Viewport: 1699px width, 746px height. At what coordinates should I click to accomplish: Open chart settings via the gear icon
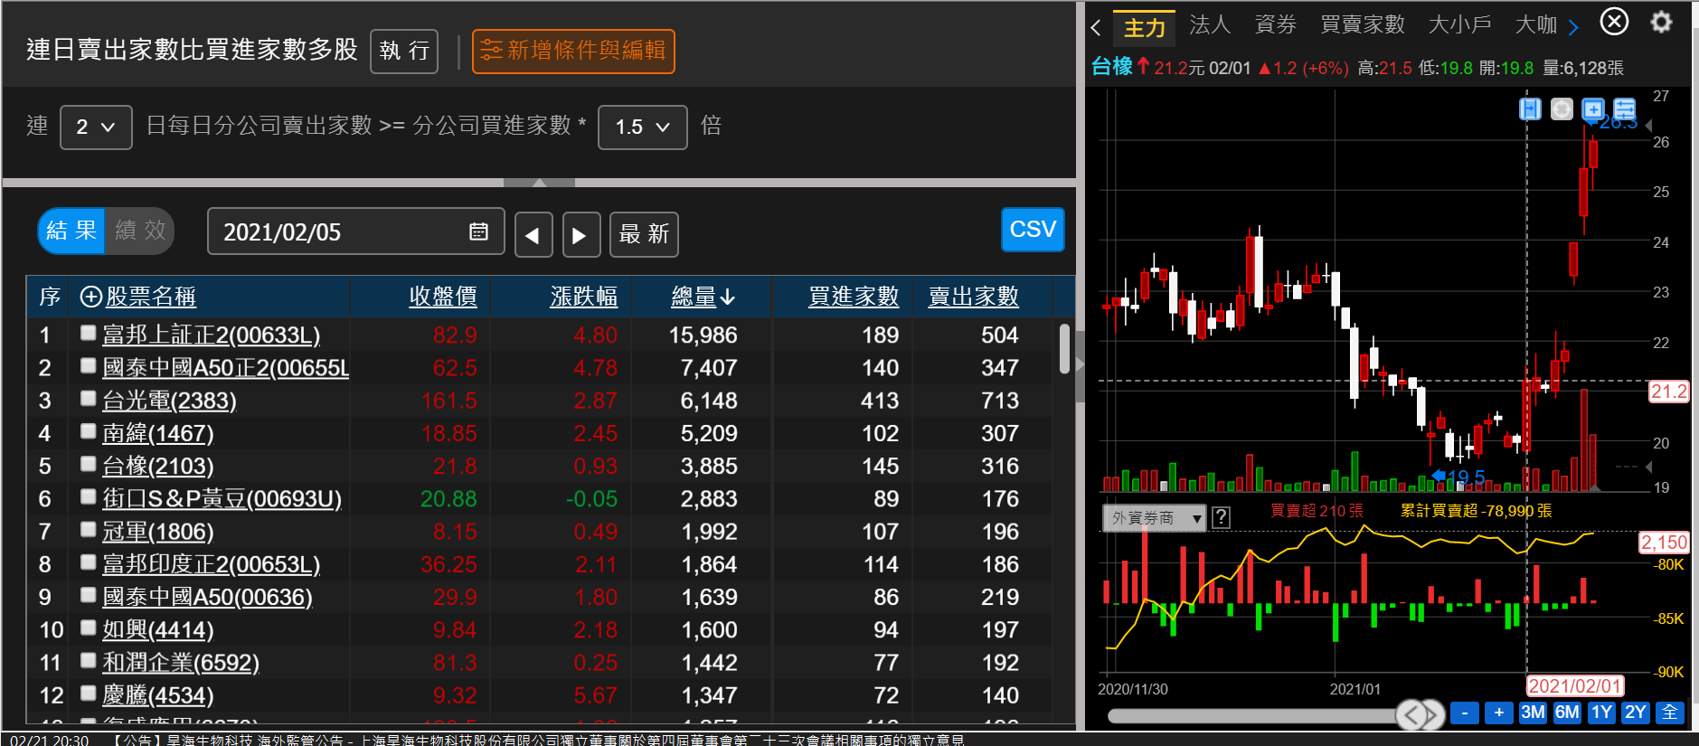click(1661, 23)
